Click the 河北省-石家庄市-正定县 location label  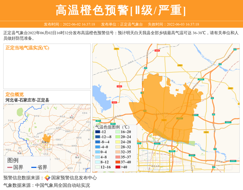27,100
